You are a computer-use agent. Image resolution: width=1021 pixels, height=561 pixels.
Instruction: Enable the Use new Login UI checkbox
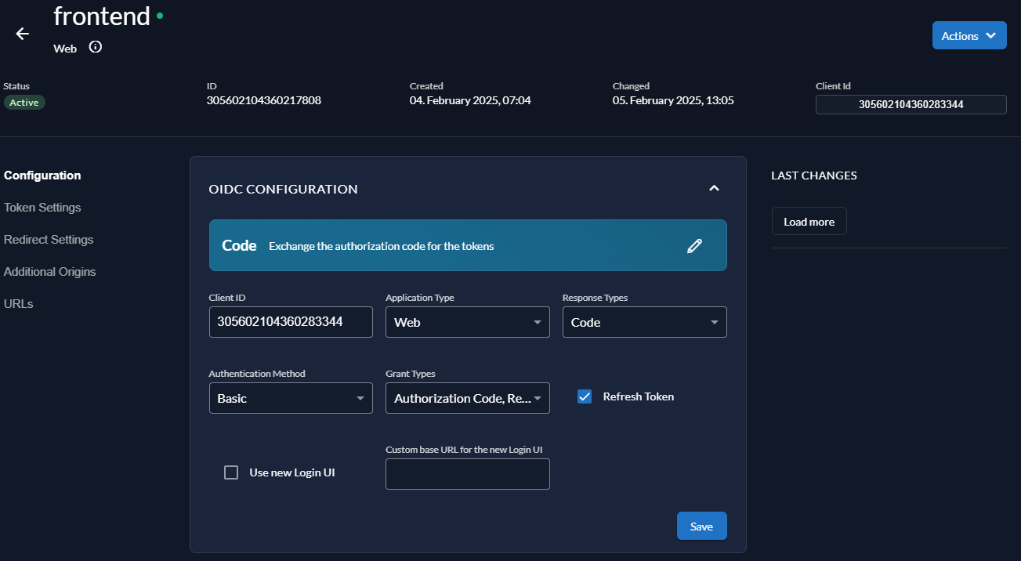[x=231, y=472]
